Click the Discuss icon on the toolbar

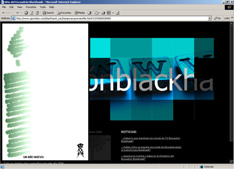[x=117, y=13]
